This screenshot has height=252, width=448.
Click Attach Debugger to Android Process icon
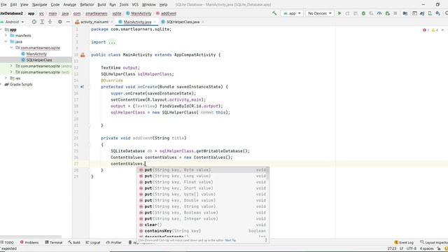point(387,13)
